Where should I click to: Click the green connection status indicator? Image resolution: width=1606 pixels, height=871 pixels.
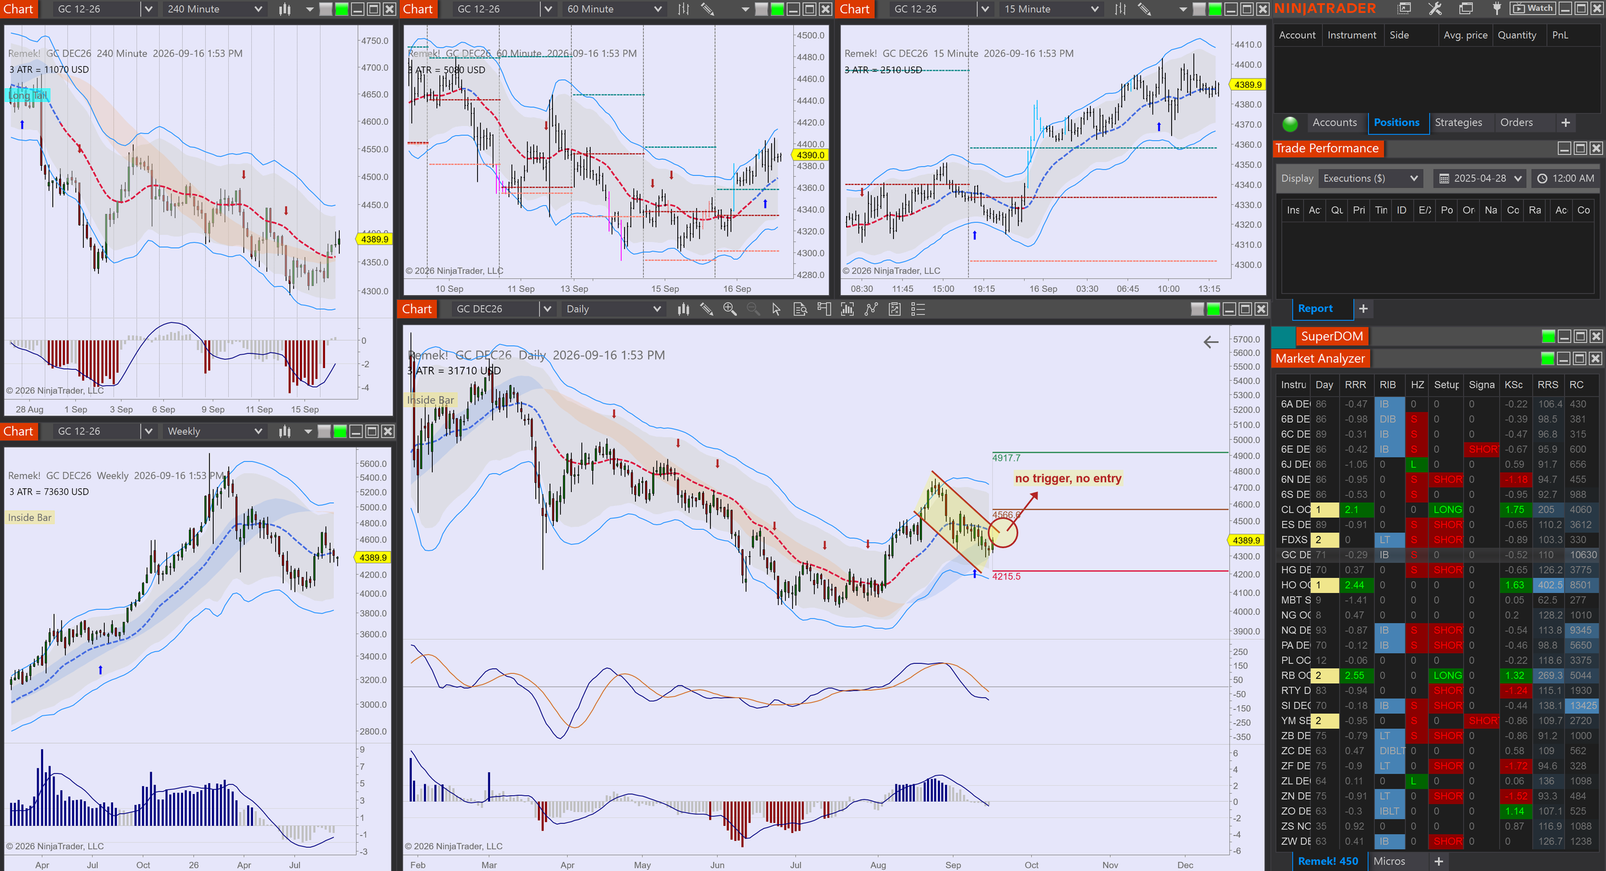click(x=1290, y=123)
